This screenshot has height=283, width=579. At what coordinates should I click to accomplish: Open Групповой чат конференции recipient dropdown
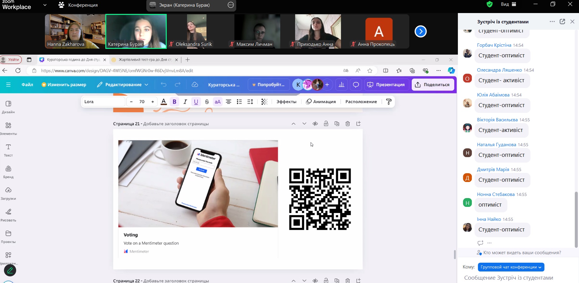click(511, 267)
